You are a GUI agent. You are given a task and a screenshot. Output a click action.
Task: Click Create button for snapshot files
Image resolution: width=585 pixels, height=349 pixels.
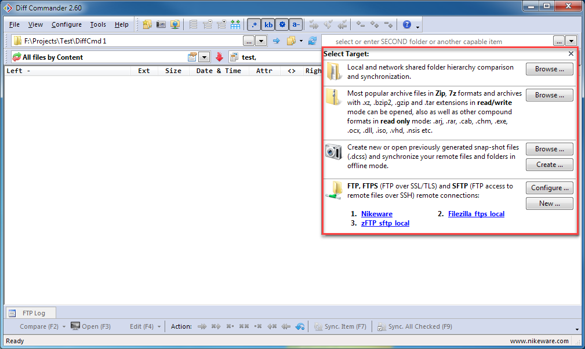[x=549, y=165]
